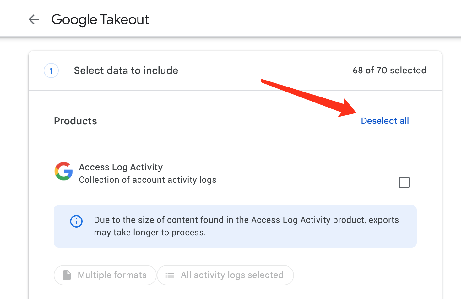Click the "may take longer to process" text
Image resolution: width=461 pixels, height=299 pixels.
[x=150, y=233]
